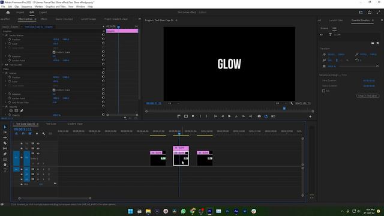The image size is (384, 216).
Task: Go to Out point
Action: pos(250,116)
